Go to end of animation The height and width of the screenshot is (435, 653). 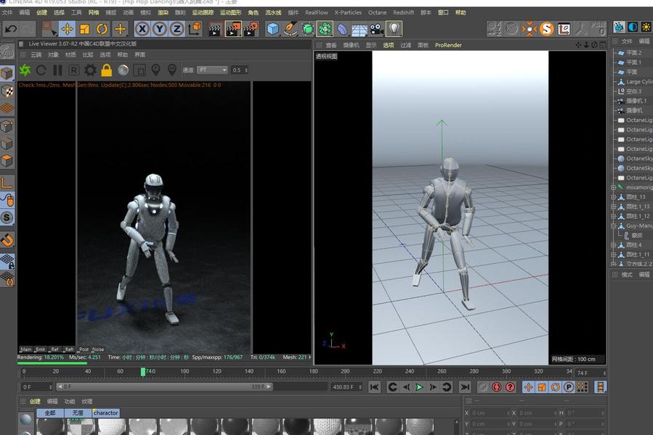point(465,387)
